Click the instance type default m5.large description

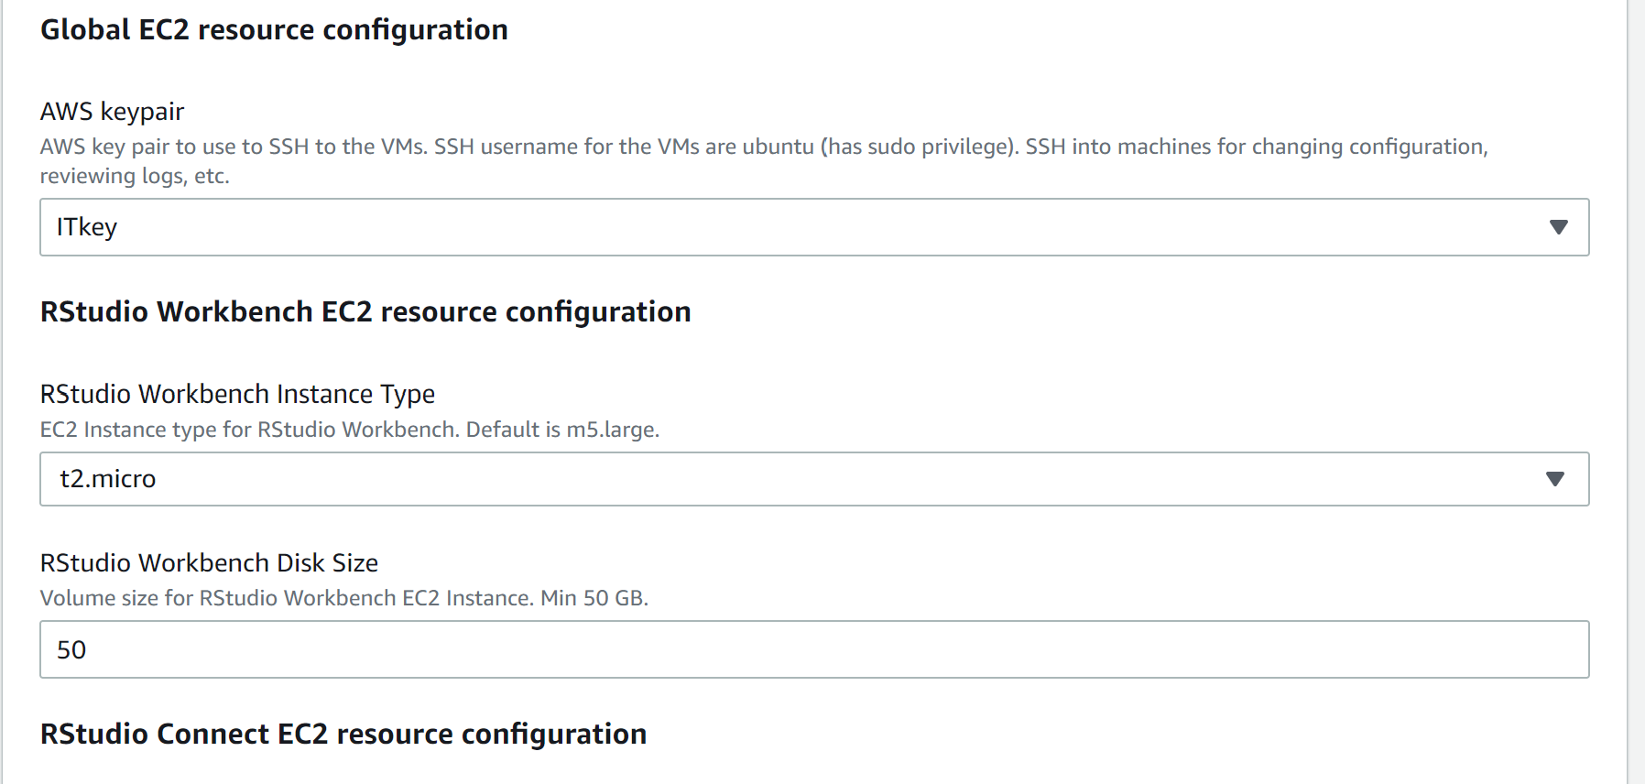coord(349,429)
